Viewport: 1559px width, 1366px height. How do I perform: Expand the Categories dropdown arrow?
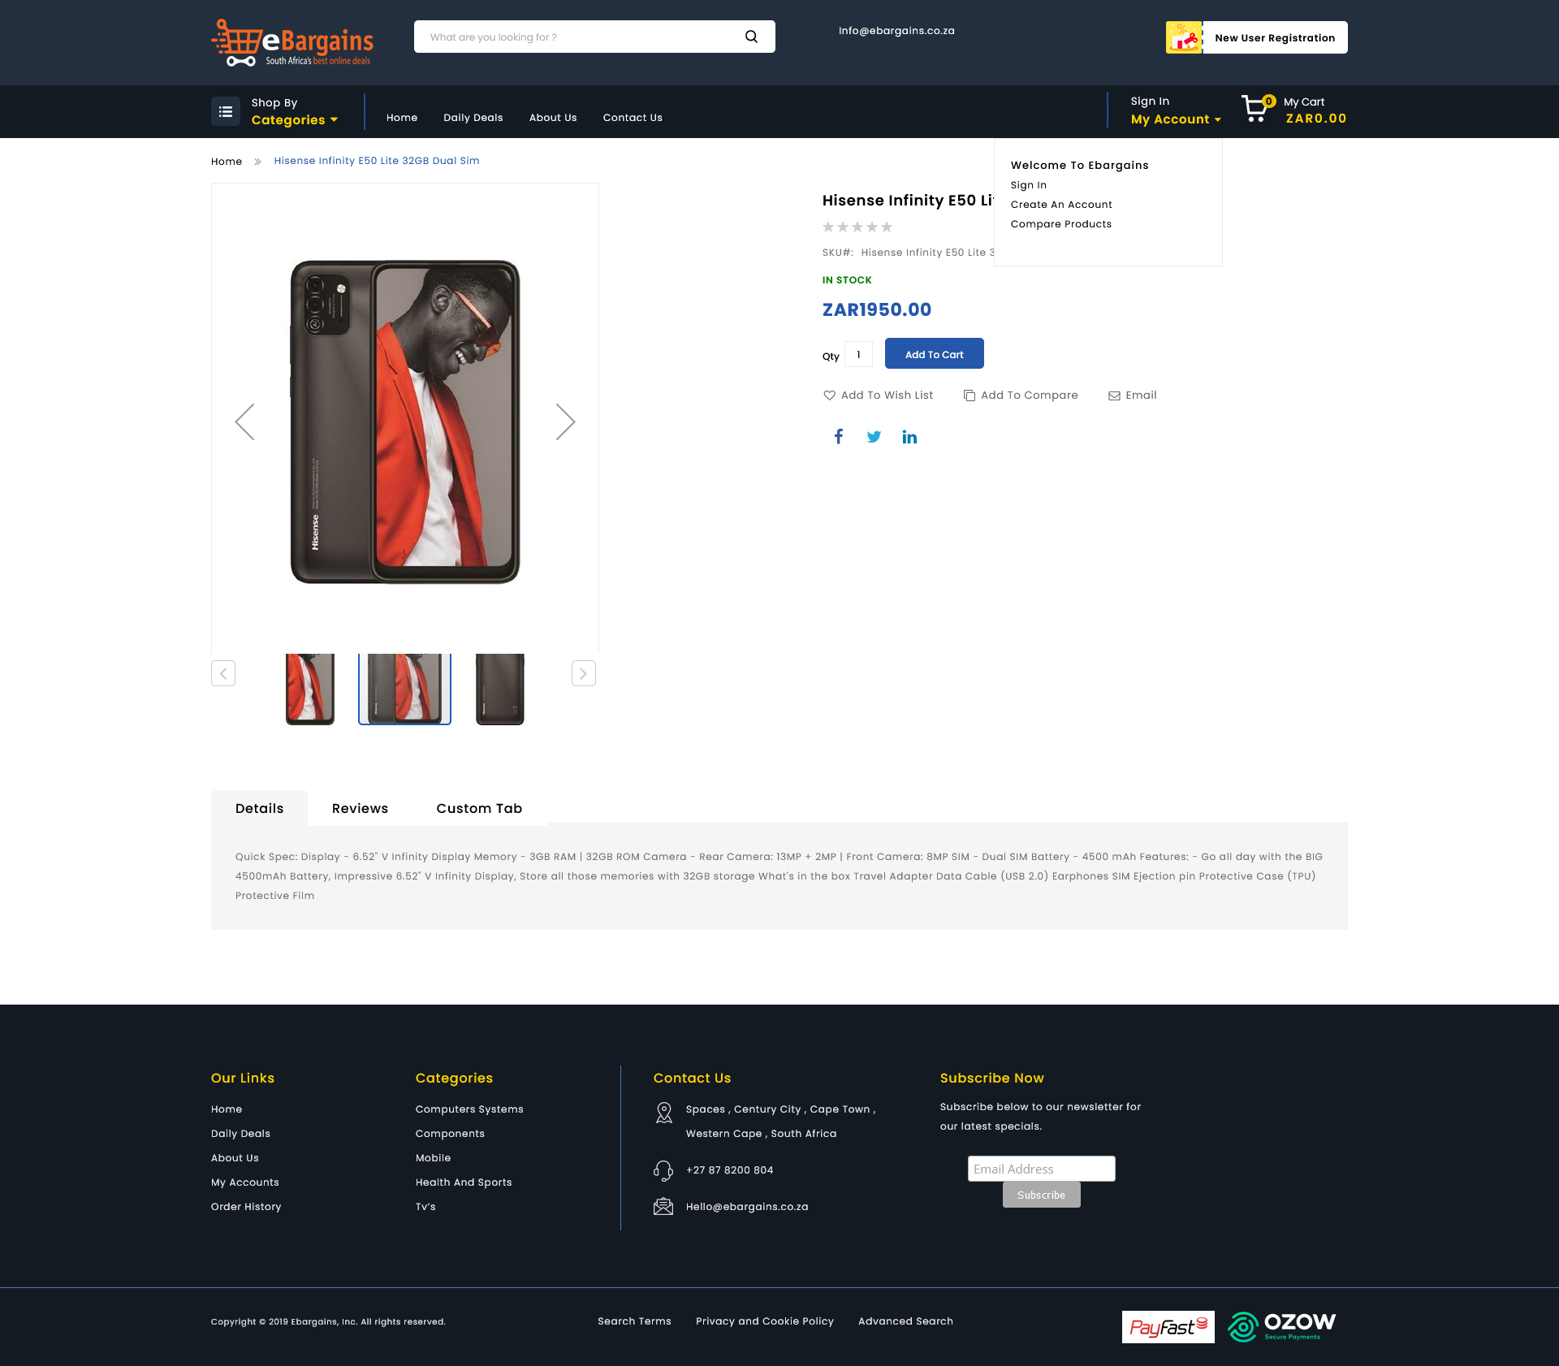(x=334, y=120)
